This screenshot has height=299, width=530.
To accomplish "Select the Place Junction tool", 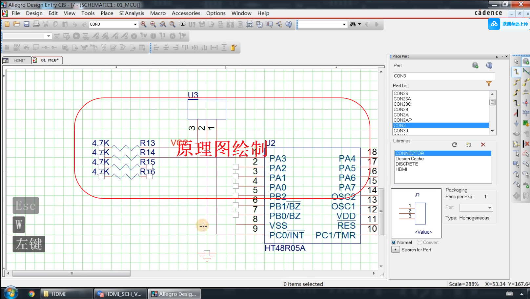I will pyautogui.click(x=526, y=103).
